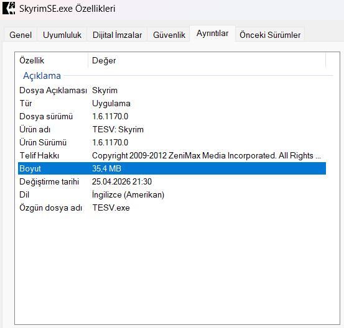Select the Ayrıntılar tab
This screenshot has height=328, width=344.
[212, 34]
